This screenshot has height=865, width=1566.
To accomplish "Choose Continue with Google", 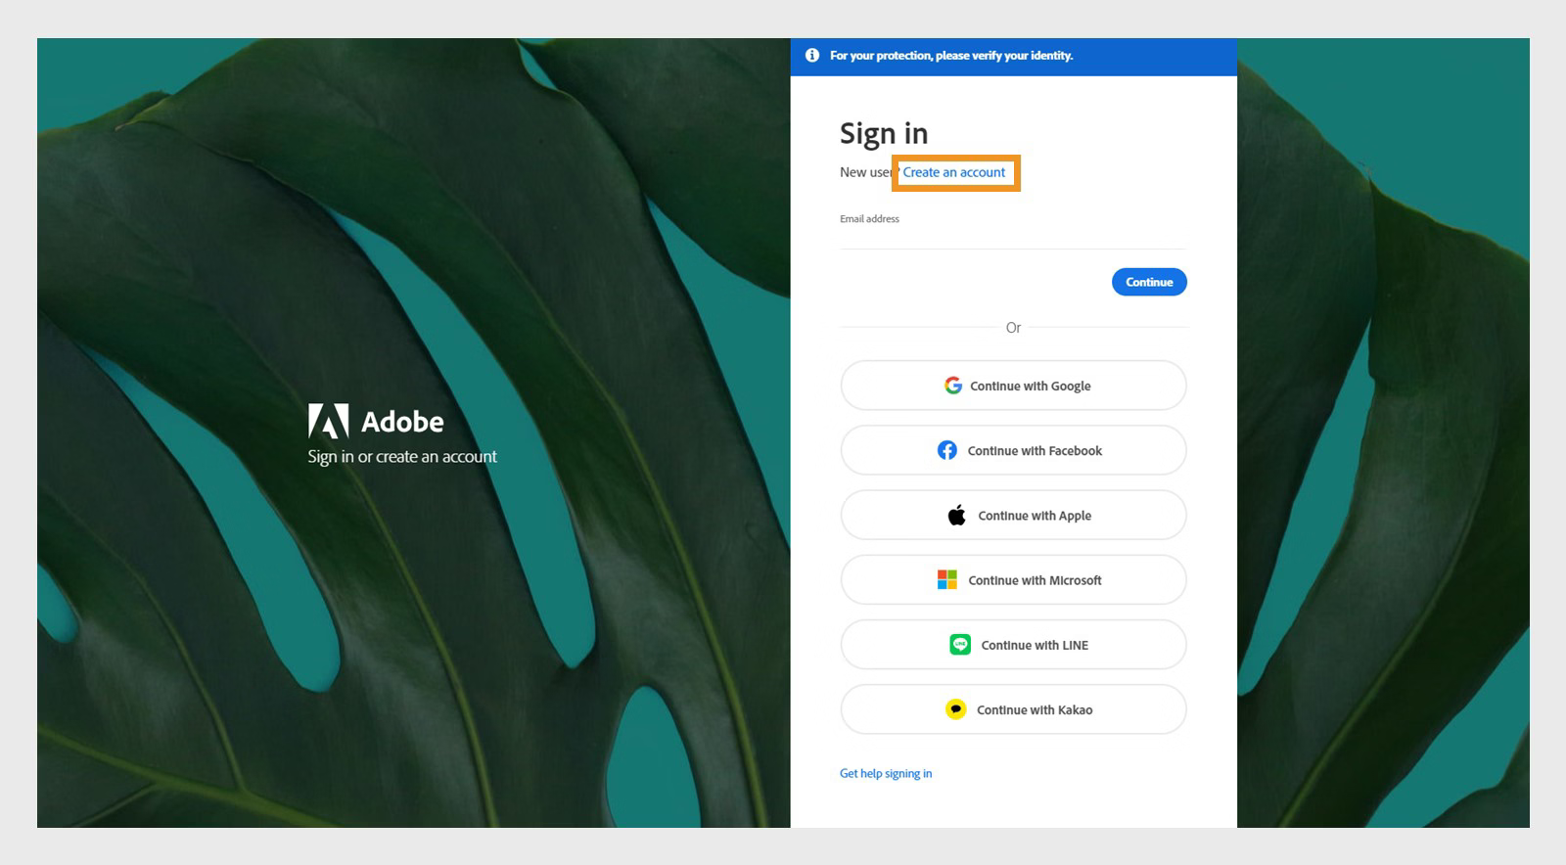I will coord(1013,386).
